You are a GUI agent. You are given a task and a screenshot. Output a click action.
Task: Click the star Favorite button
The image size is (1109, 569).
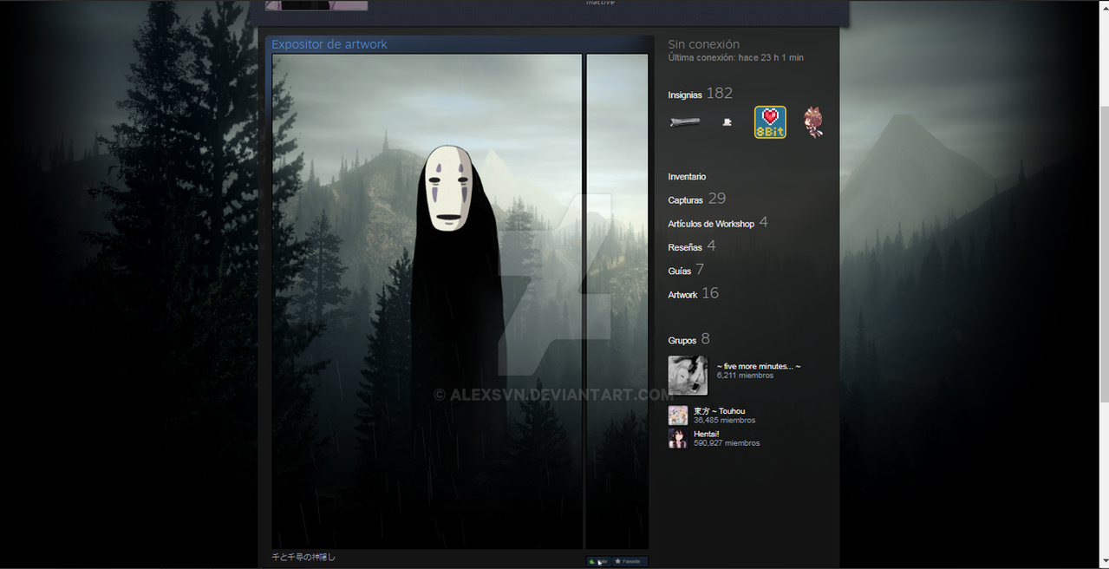630,561
